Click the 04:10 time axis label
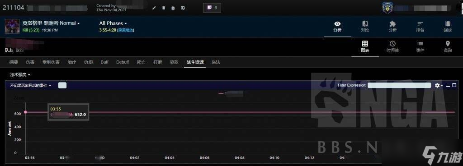The width and height of the screenshot is (463, 166). pos(274,158)
